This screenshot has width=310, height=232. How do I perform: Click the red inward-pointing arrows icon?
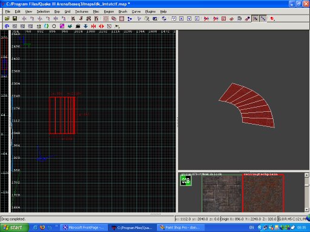93,26
